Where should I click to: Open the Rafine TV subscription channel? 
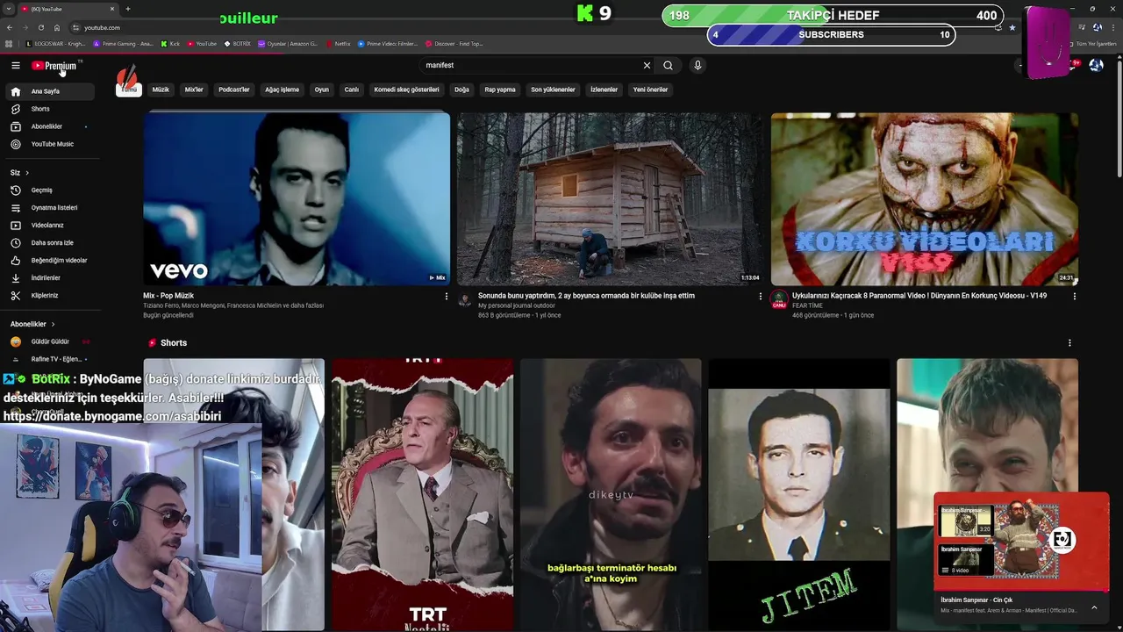pos(50,359)
